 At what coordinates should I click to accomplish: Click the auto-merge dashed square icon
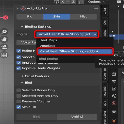tap(81, 2)
